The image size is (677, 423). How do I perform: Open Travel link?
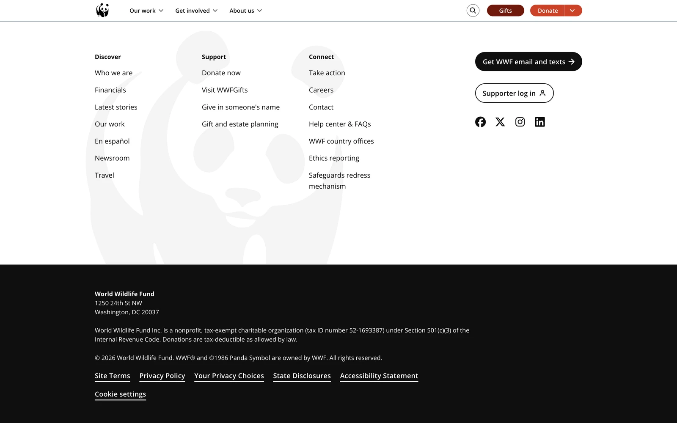(105, 175)
